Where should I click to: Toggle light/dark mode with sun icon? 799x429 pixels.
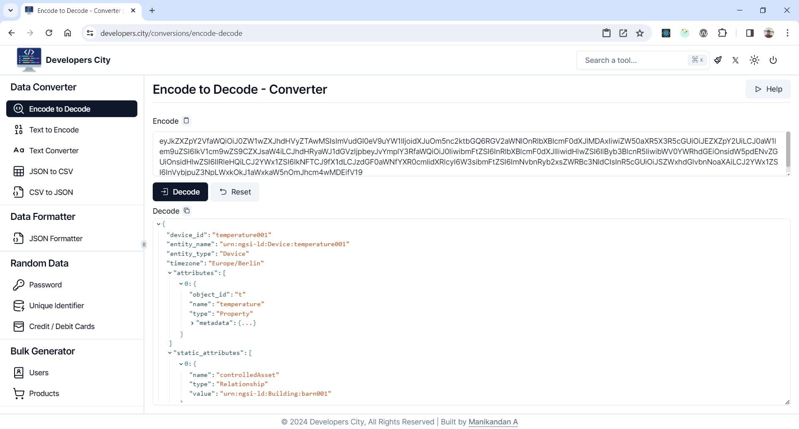(754, 60)
